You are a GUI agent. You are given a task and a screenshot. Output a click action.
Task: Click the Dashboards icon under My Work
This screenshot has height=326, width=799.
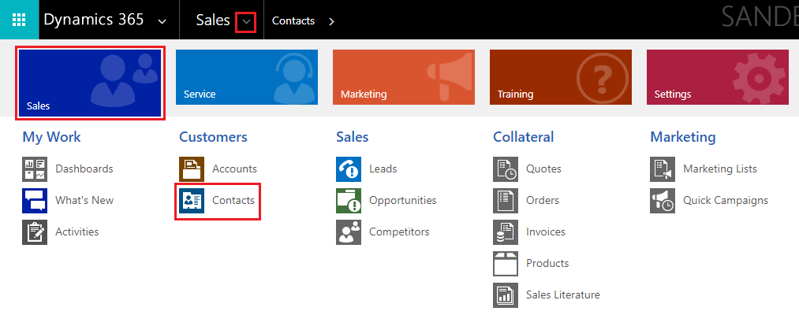(x=35, y=169)
